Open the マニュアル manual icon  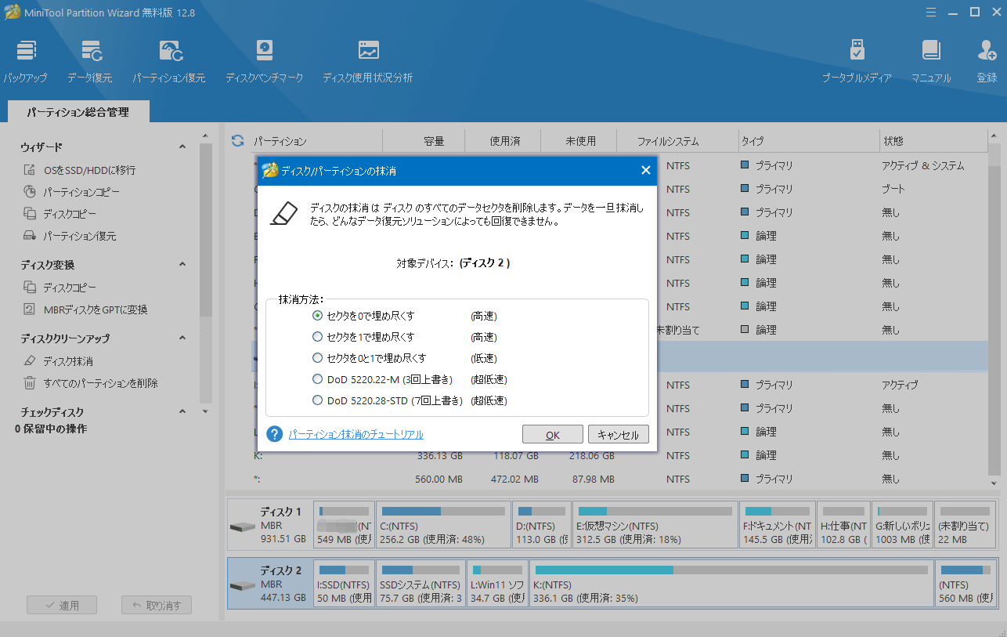click(x=931, y=61)
